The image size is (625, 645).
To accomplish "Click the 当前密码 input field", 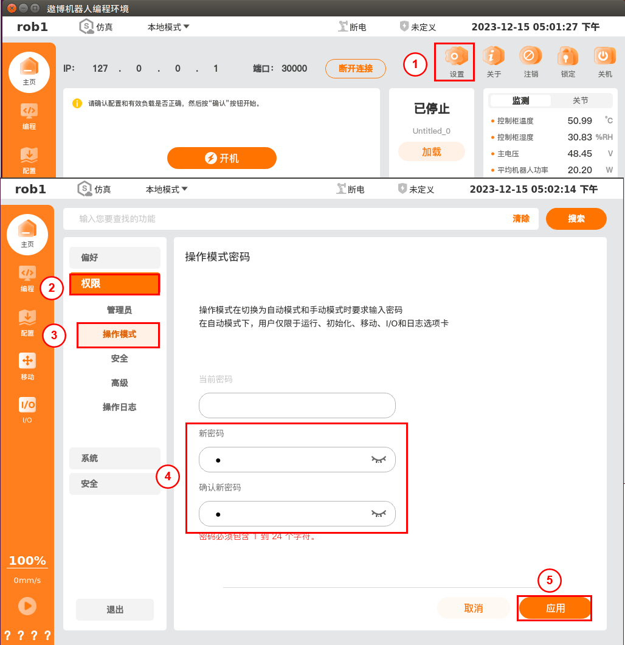I will tap(297, 405).
